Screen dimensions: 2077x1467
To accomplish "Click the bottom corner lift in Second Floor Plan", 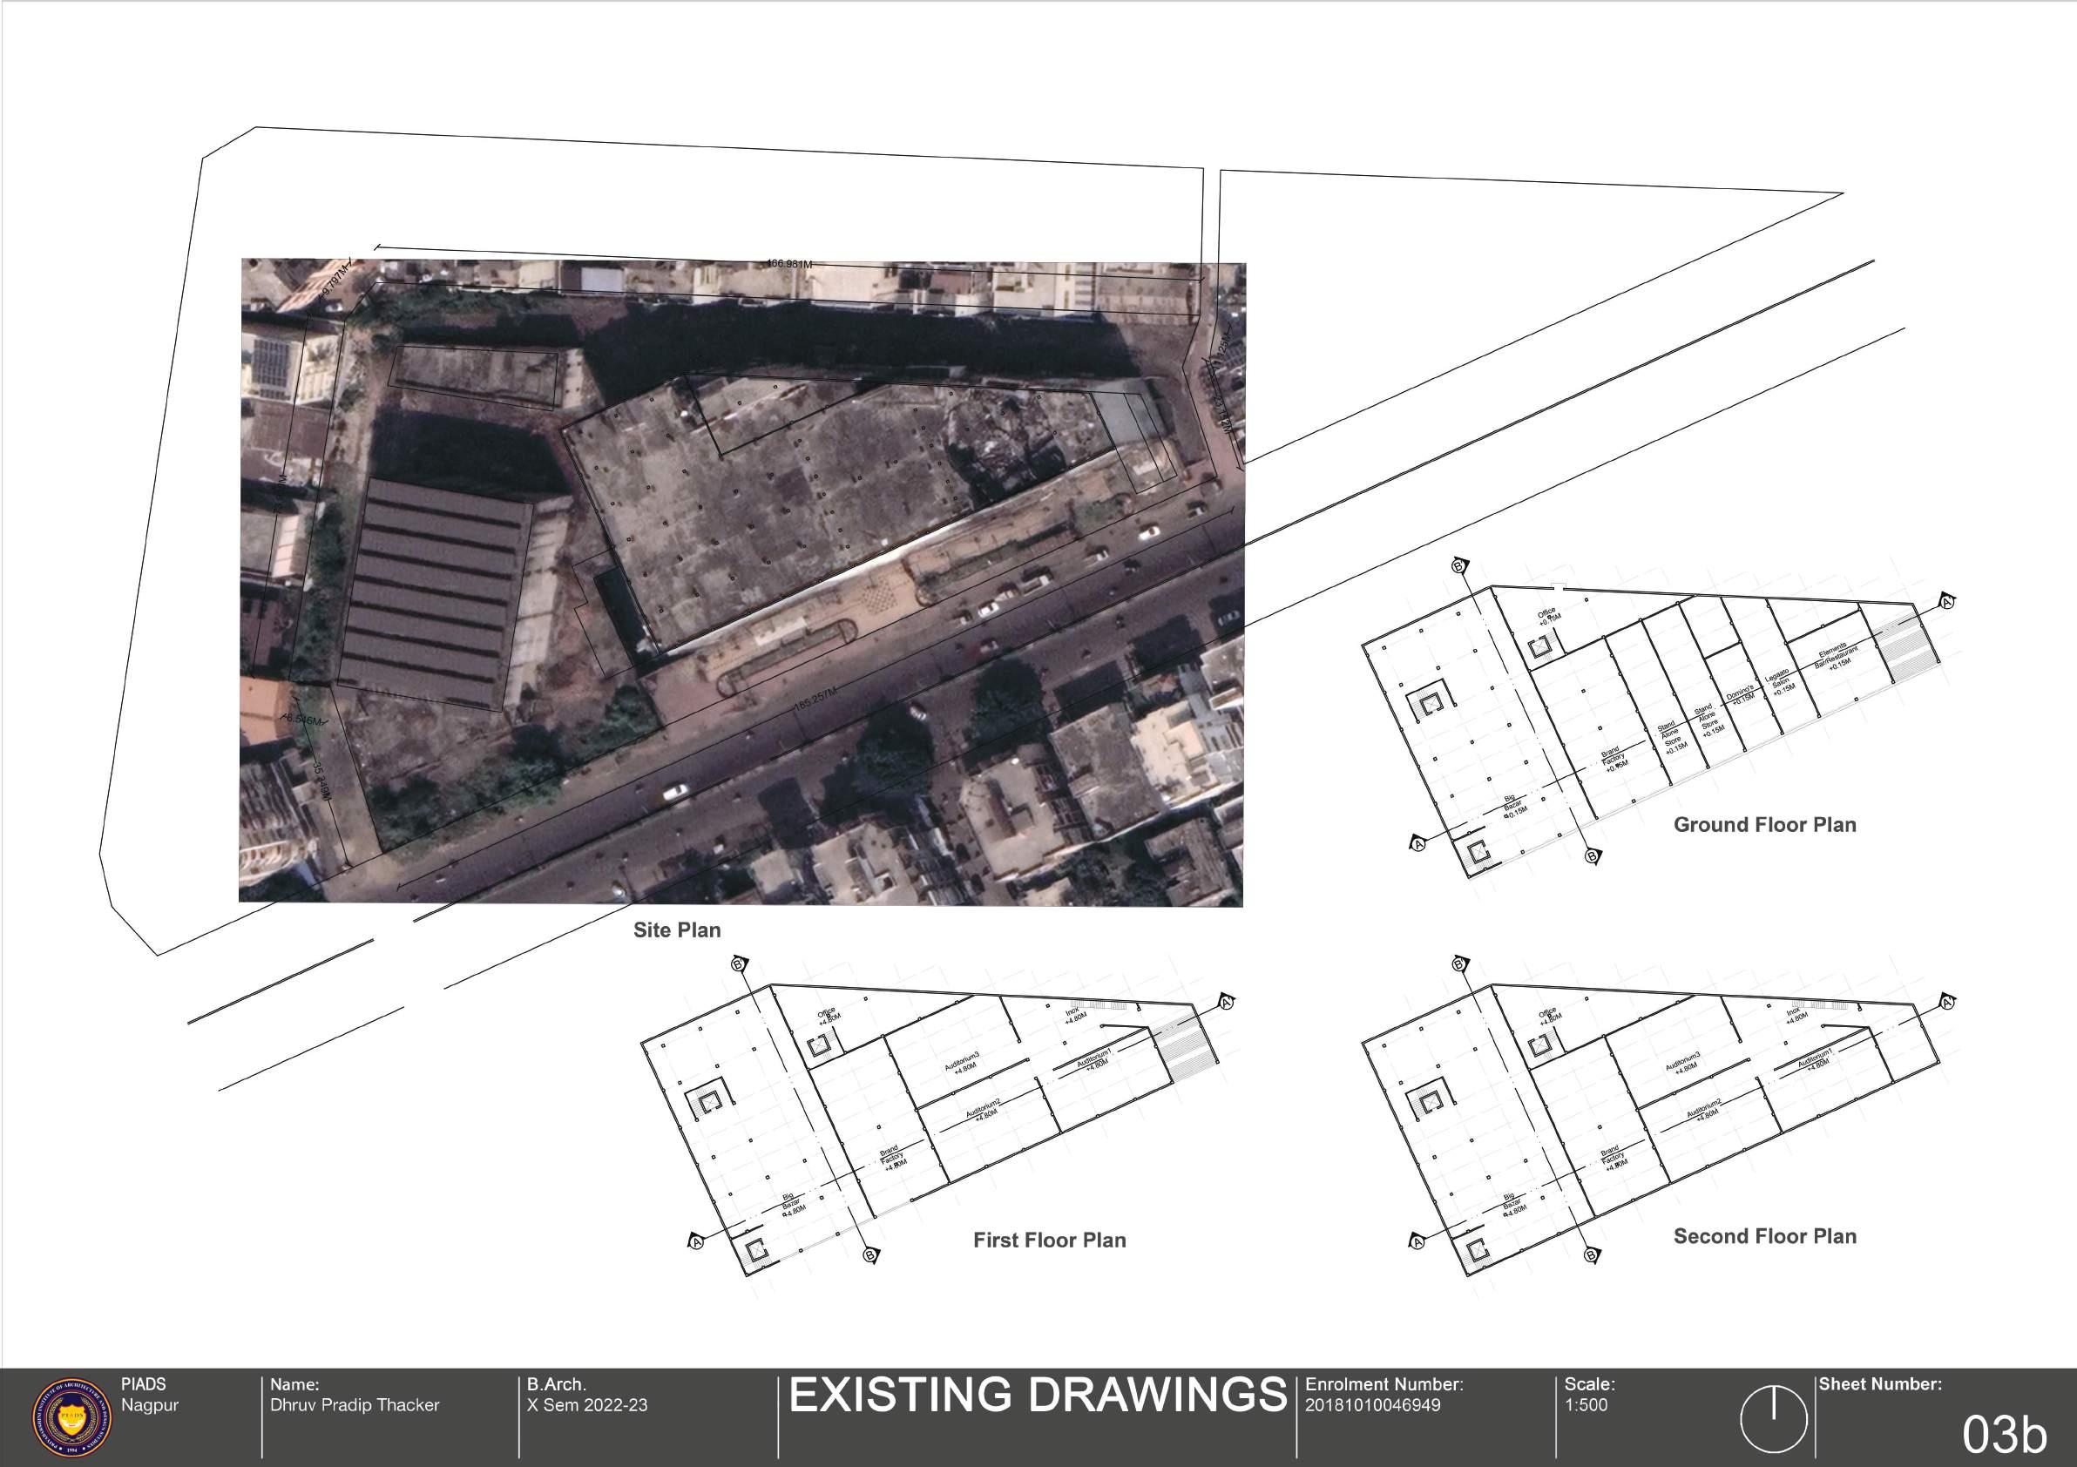I will (1477, 1251).
